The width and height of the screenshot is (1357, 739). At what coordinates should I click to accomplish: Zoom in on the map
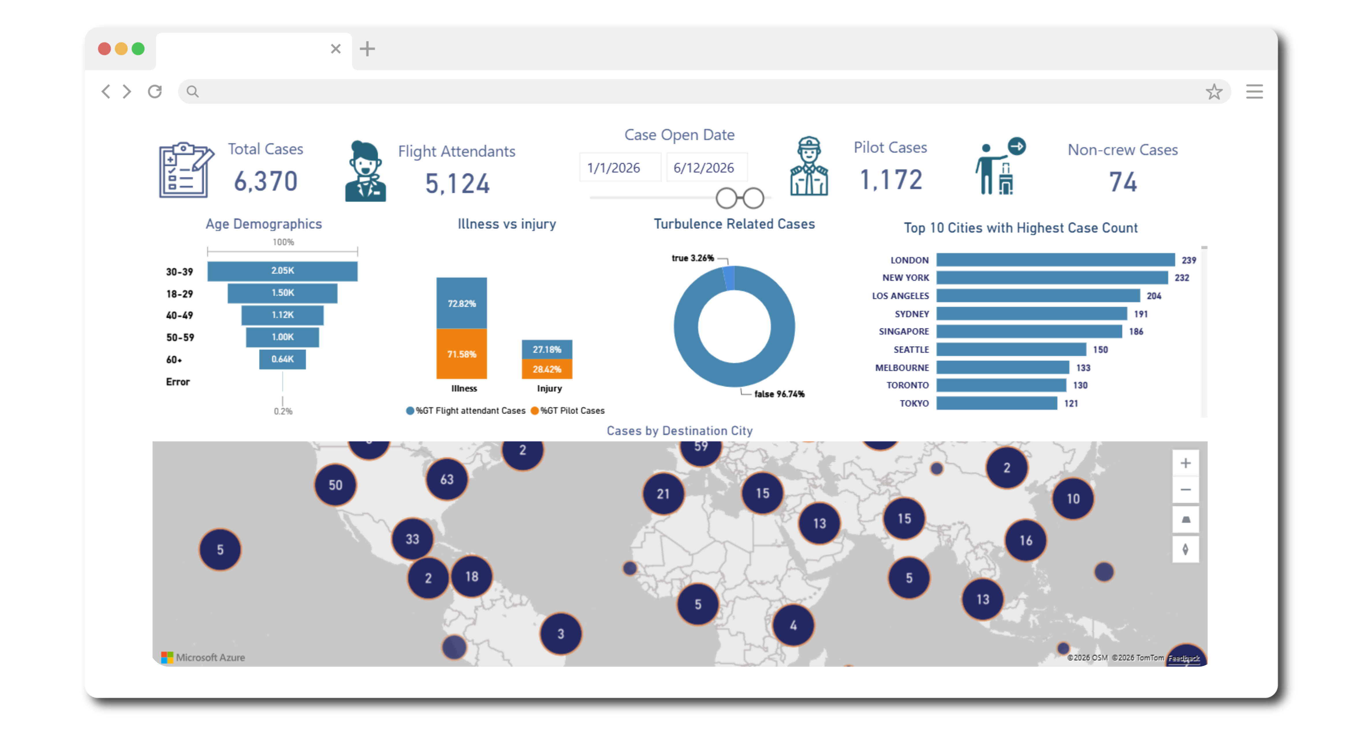click(1185, 463)
